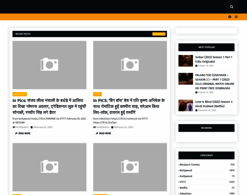Click Read More under the Bollywood post

point(23,134)
